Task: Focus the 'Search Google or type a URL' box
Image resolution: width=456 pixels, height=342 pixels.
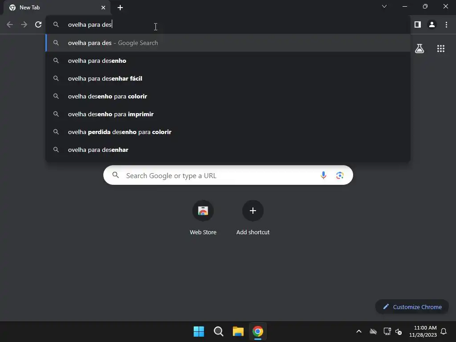Action: tap(228, 175)
